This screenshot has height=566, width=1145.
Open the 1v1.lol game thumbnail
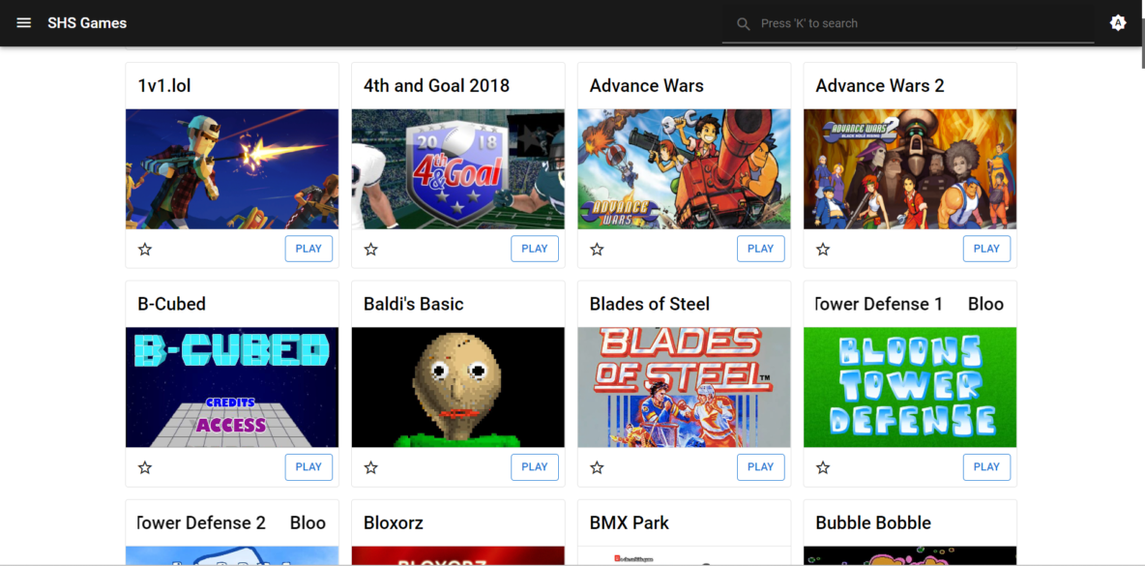point(232,168)
